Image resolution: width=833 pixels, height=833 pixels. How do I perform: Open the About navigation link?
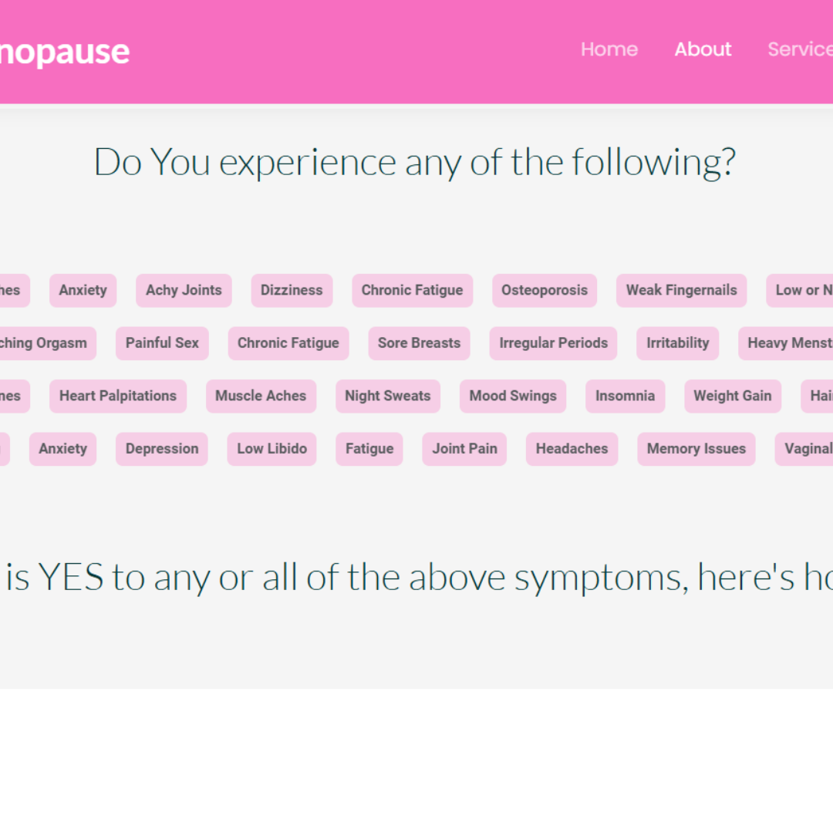(x=703, y=49)
